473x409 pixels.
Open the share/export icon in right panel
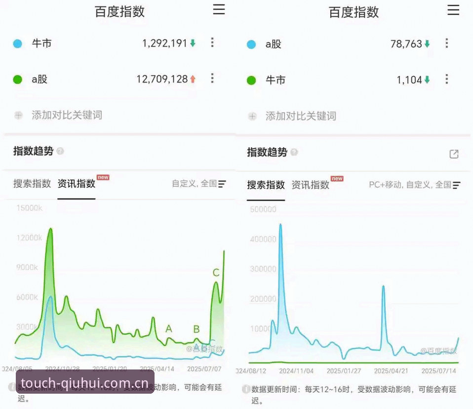[x=454, y=154]
